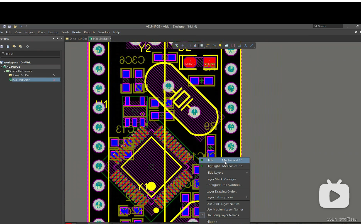Open Layer Stack Manager from the context menu
This screenshot has height=224, width=361.
[225, 179]
